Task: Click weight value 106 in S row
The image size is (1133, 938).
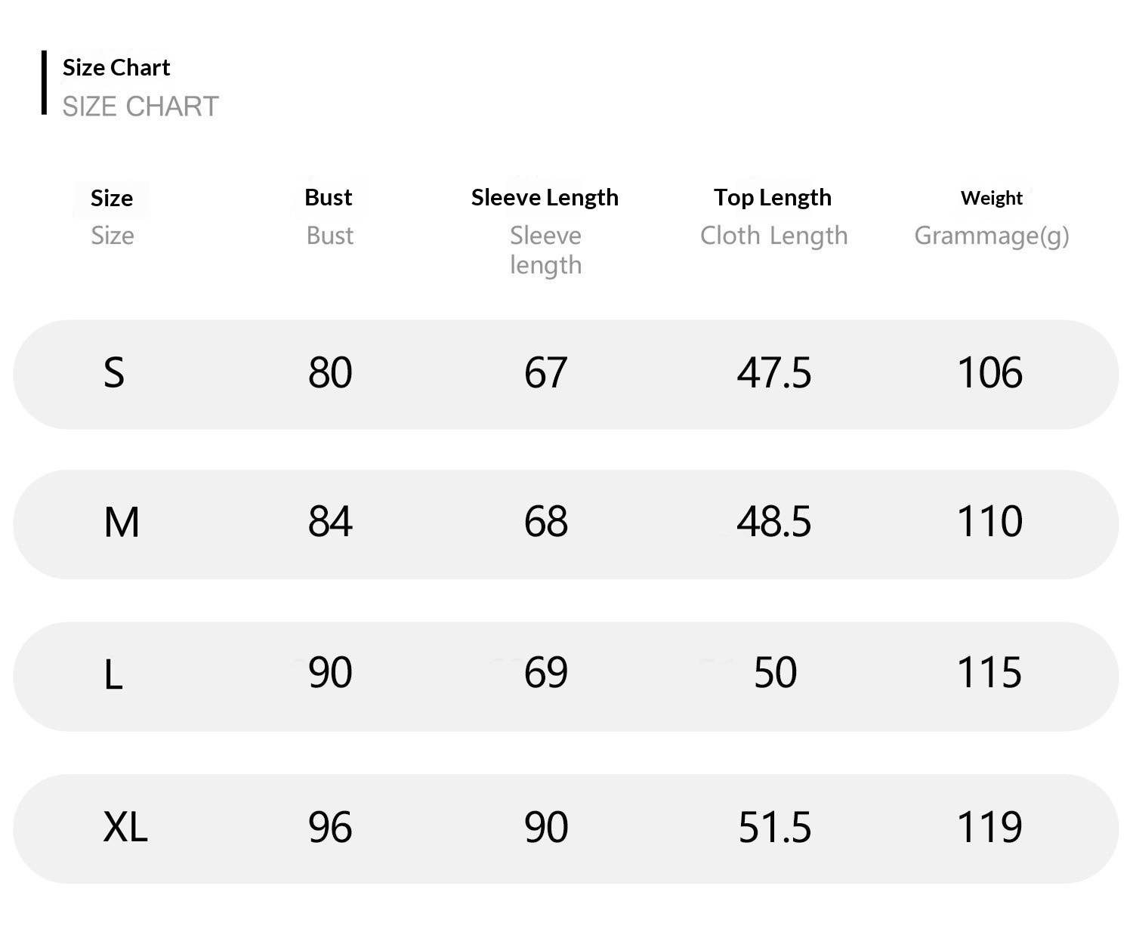Action: coord(989,372)
